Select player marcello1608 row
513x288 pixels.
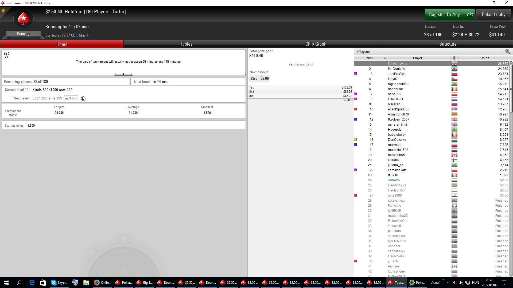pos(432,150)
